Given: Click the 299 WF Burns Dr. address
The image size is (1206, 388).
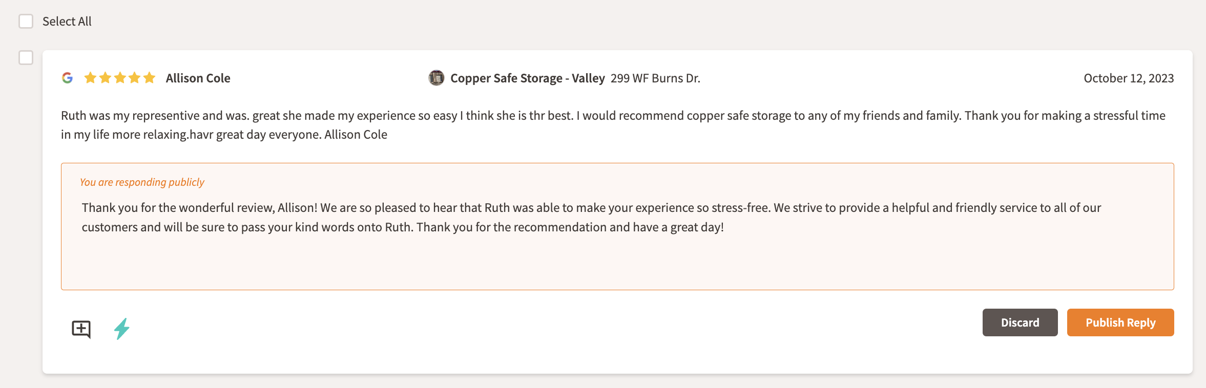Looking at the screenshot, I should tap(655, 78).
